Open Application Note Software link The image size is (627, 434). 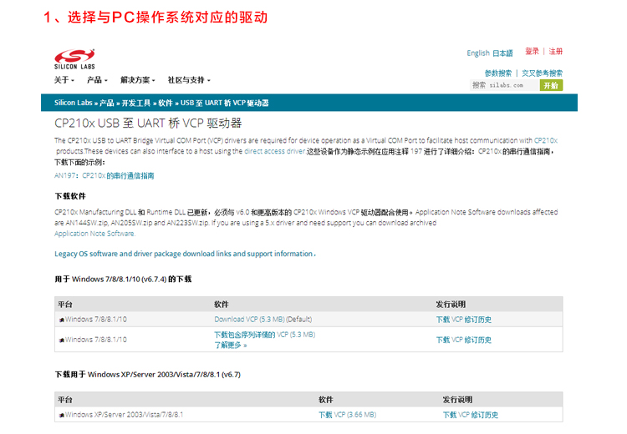click(94, 234)
